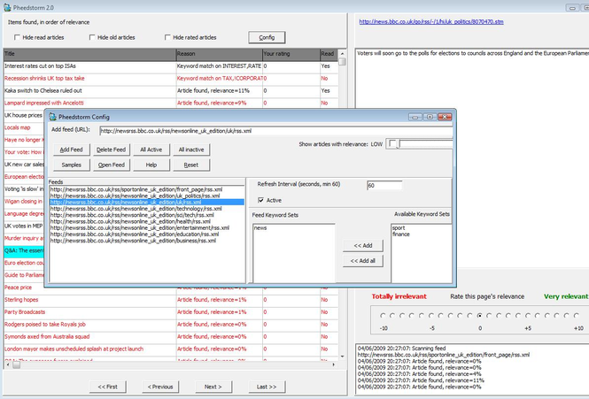Click the 'Scanning feed' log entry

(401, 349)
